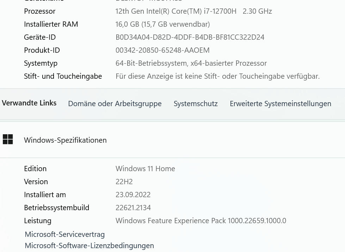345x252 pixels.
Task: Click the Version value 22H2
Action: (124, 182)
